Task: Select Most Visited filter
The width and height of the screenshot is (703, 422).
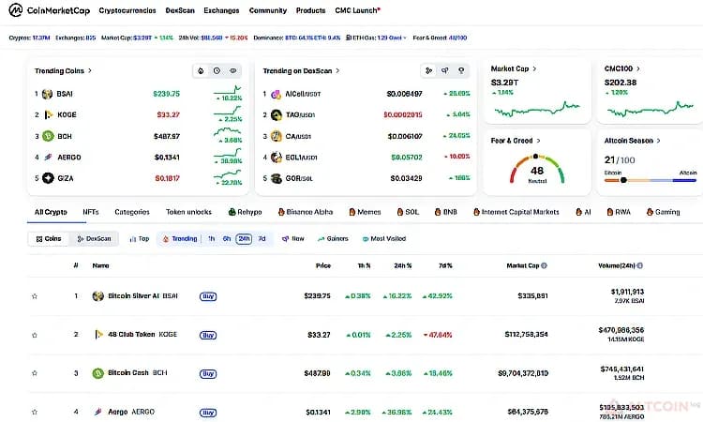Action: pos(383,239)
